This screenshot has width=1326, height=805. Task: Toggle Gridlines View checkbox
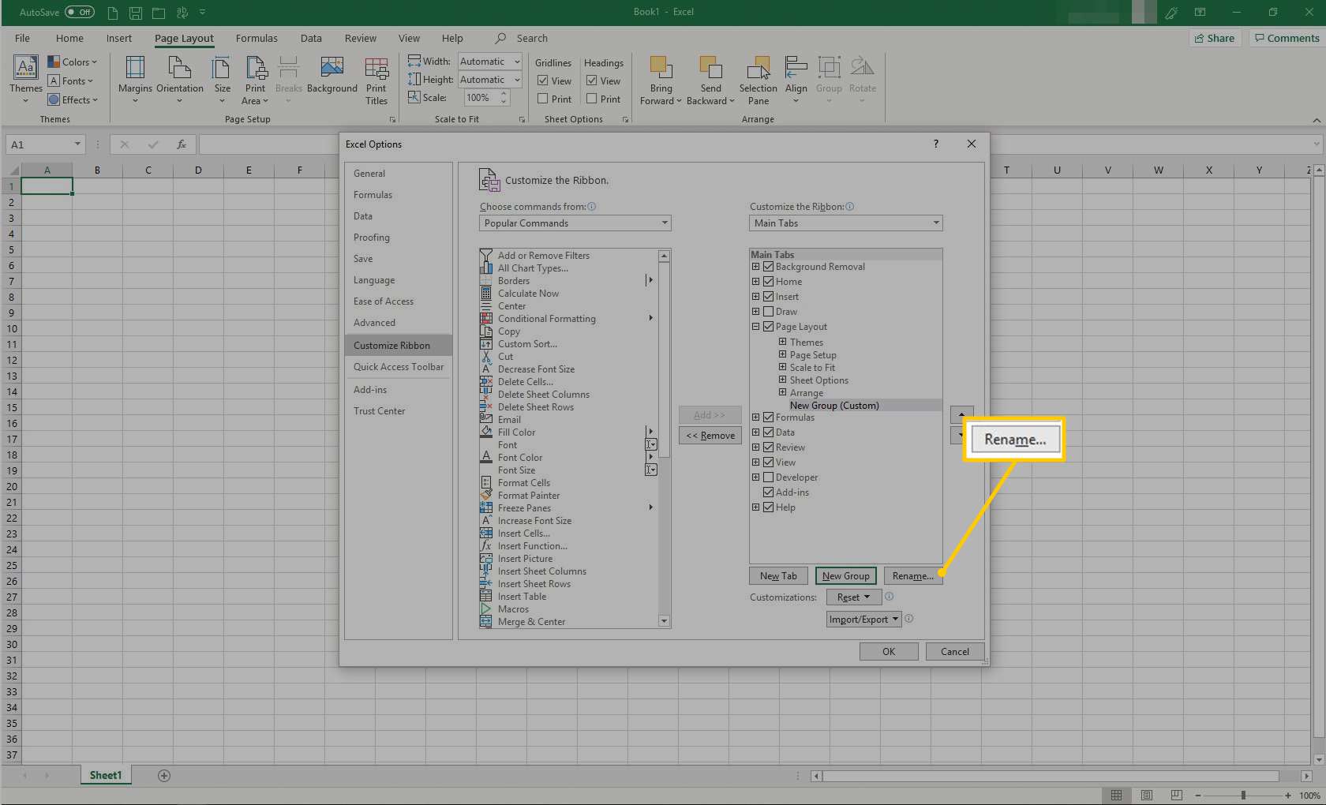click(x=543, y=80)
